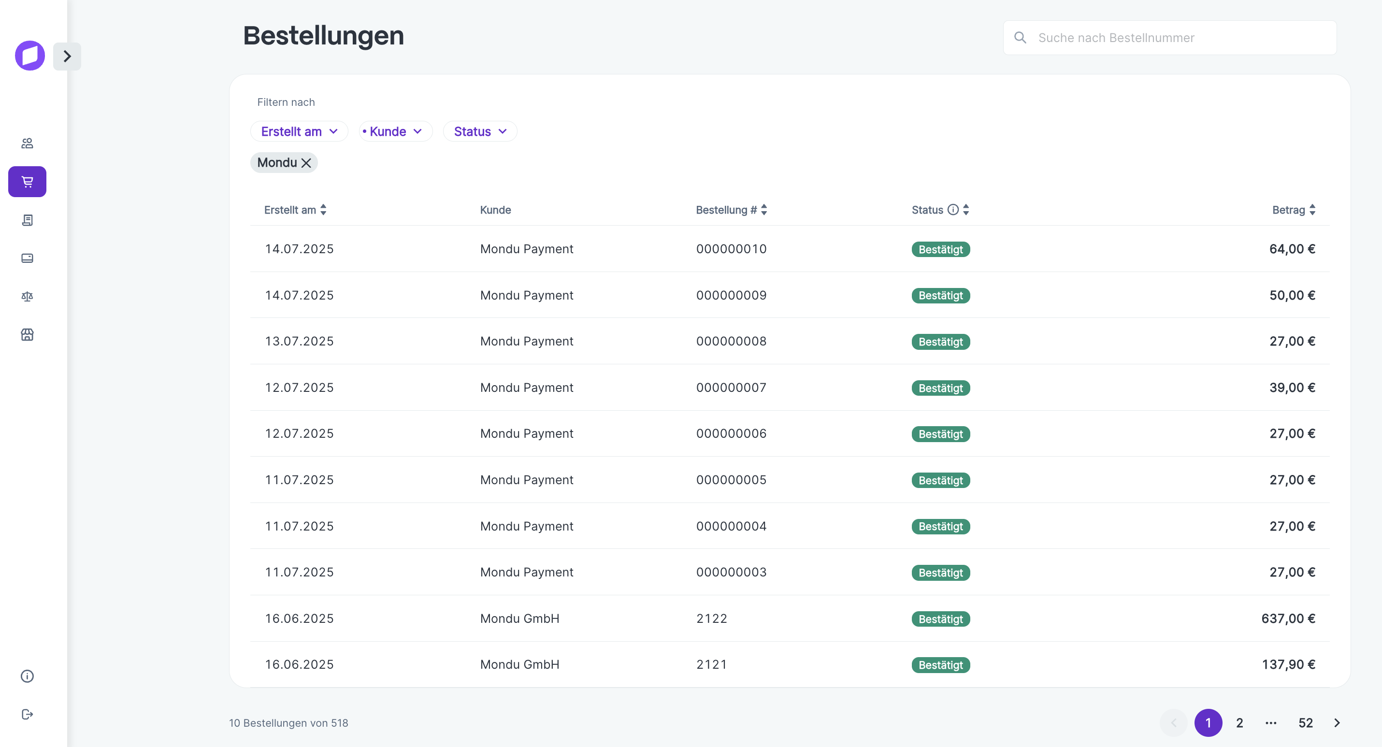Image resolution: width=1382 pixels, height=747 pixels.
Task: Sort table by Status column arrows
Action: tap(966, 210)
